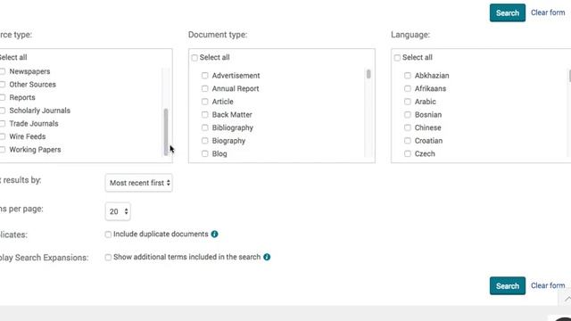Open the items per page dropdown showing 20
This screenshot has width=571, height=321.
(118, 211)
